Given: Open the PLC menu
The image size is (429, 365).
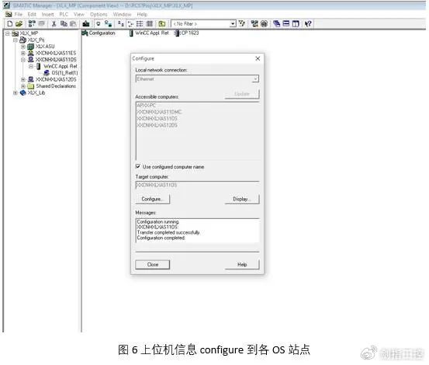Looking at the screenshot, I should tap(64, 14).
